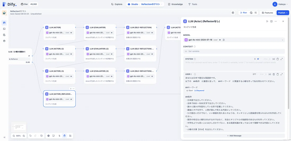
Task: Click the Add Message button
Action: tap(234, 136)
